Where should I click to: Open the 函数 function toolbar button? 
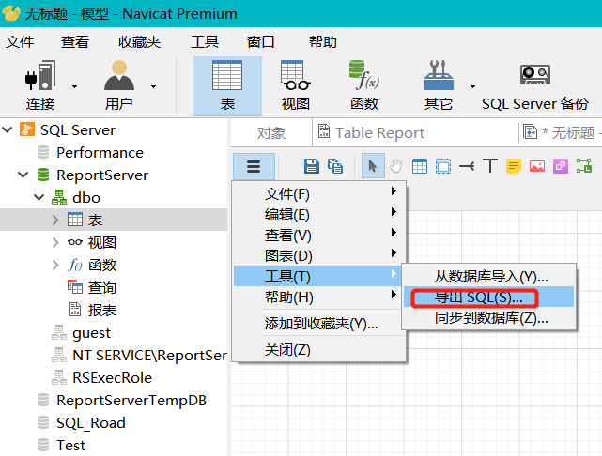point(363,86)
